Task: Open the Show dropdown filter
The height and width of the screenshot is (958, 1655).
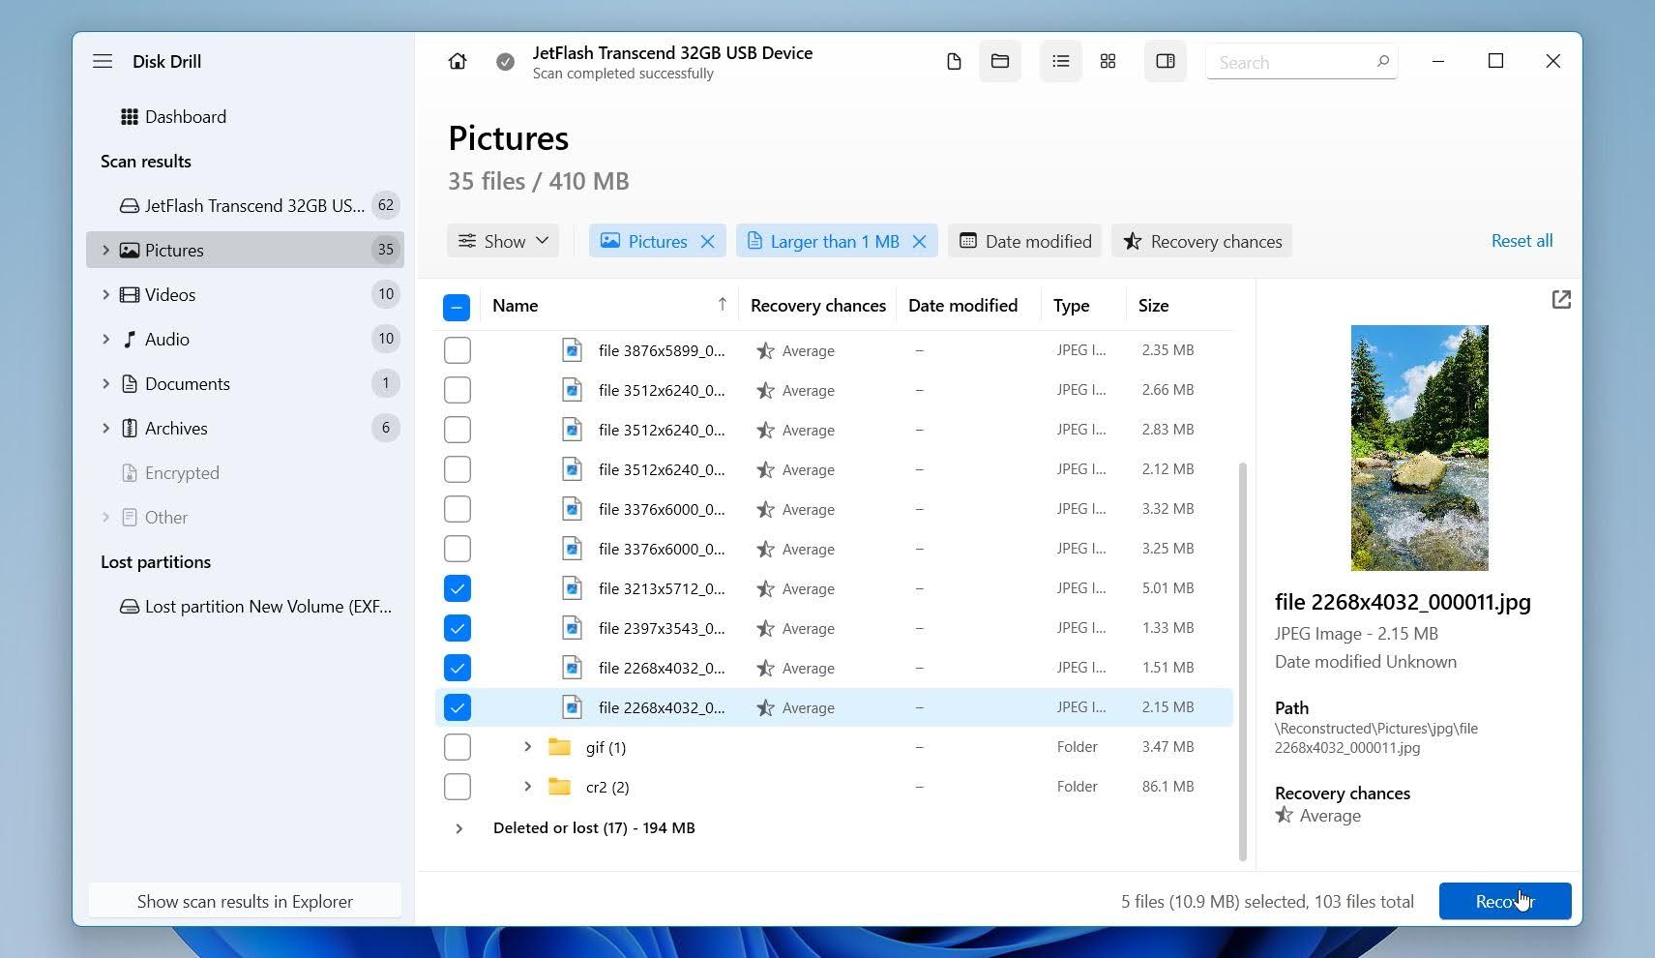Action: click(503, 241)
